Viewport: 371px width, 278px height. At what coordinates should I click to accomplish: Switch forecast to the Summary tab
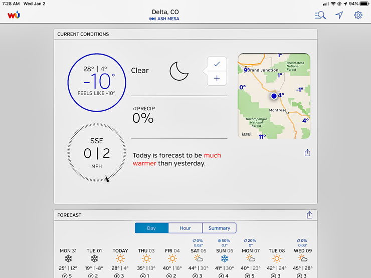point(219,228)
